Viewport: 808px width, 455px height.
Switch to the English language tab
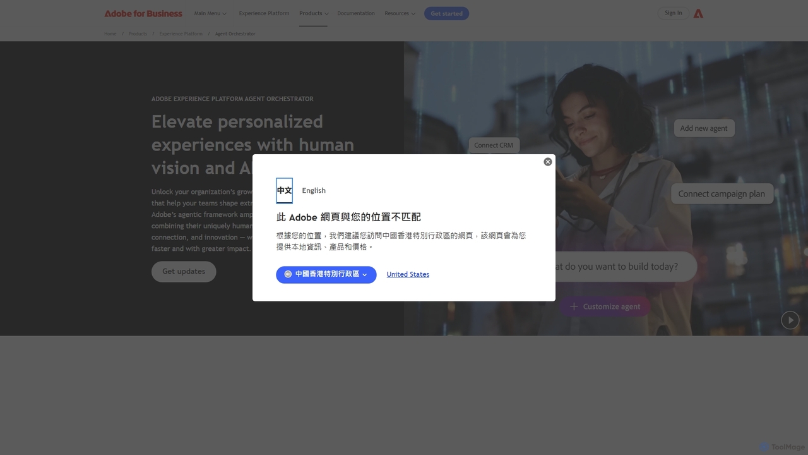314,190
